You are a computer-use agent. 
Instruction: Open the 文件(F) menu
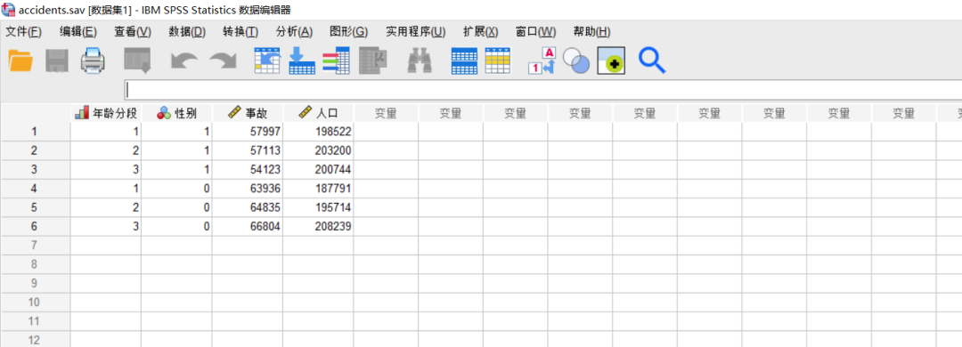[23, 32]
